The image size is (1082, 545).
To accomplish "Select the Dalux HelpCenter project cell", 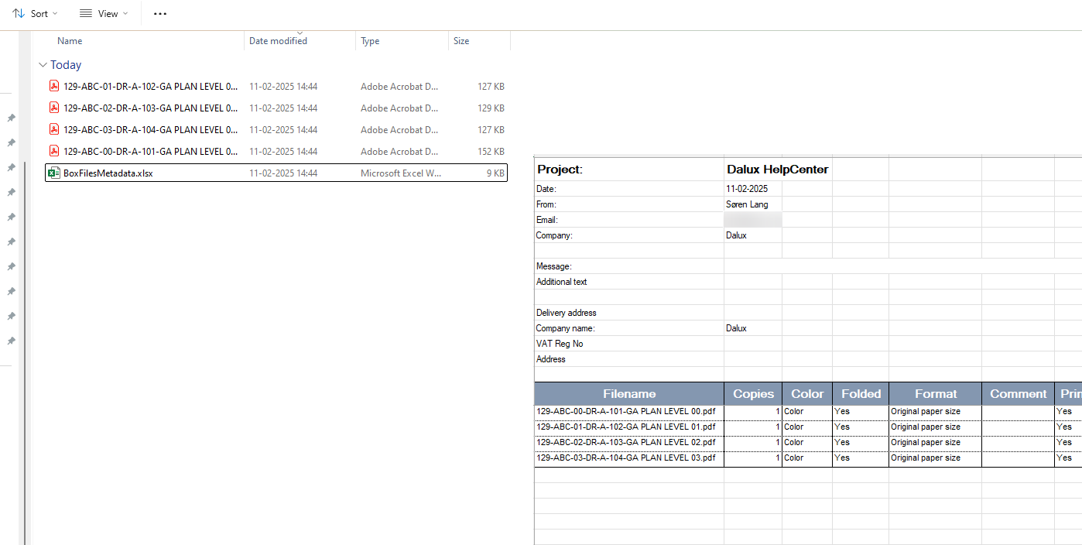I will [x=777, y=170].
